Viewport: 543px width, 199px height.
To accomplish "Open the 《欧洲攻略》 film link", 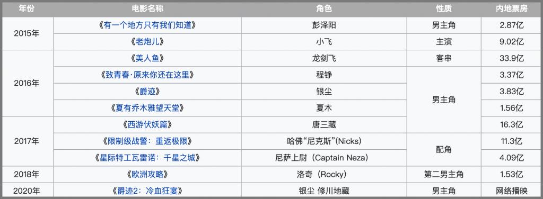I will 147,175.
